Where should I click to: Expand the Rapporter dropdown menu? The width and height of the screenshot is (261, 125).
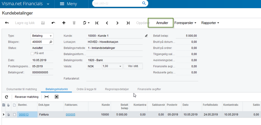210,23
